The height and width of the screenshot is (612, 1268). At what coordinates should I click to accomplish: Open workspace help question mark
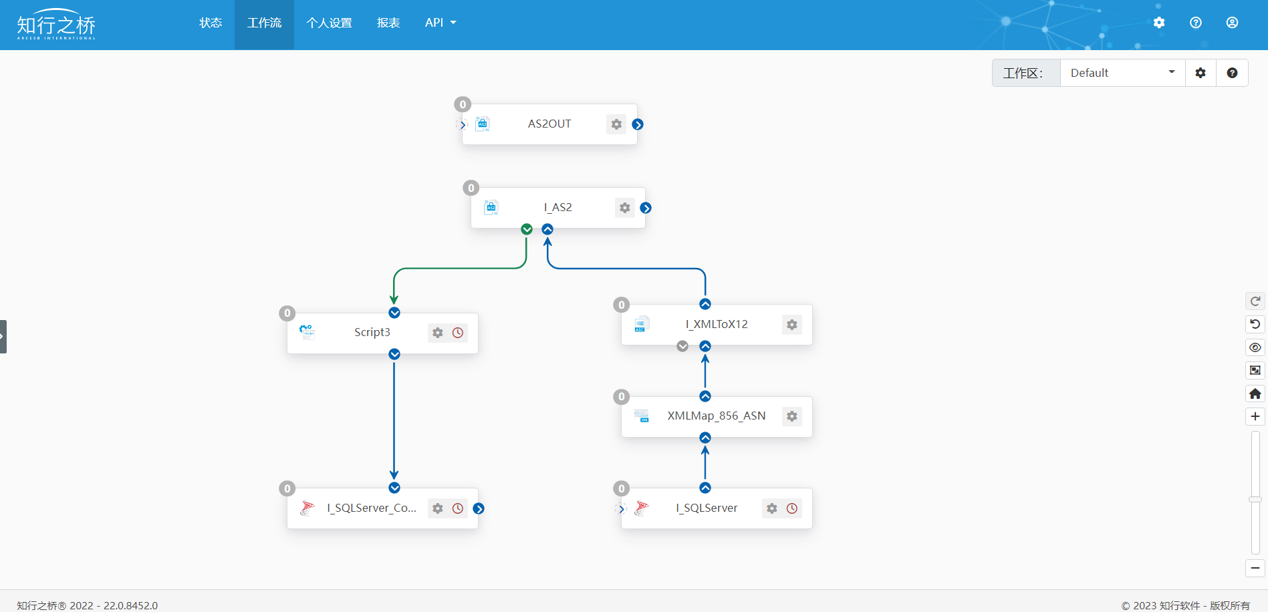click(1232, 73)
